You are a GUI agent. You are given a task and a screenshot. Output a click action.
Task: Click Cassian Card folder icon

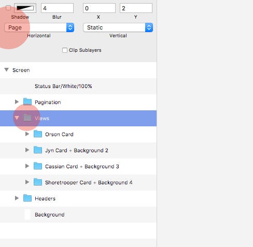[38, 166]
